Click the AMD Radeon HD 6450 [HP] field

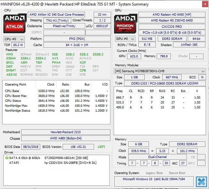pos(172,14)
